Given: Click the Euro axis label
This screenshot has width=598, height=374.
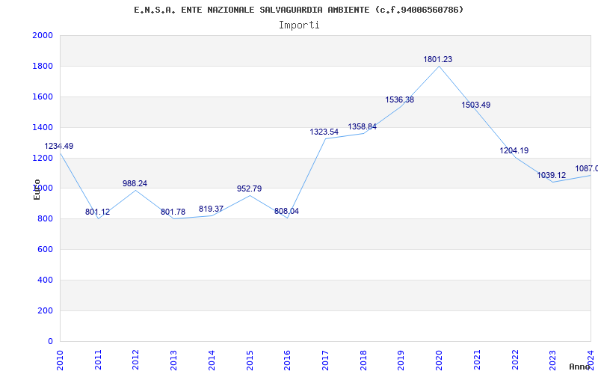Looking at the screenshot, I should pos(37,189).
